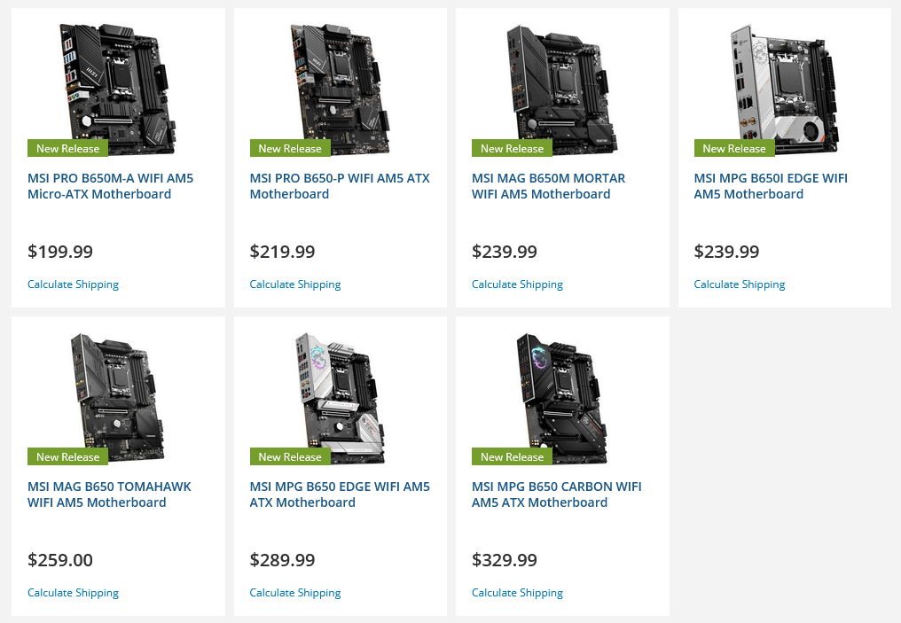Click New Release badge on B650I EDGE
The width and height of the screenshot is (901, 623).
[733, 149]
